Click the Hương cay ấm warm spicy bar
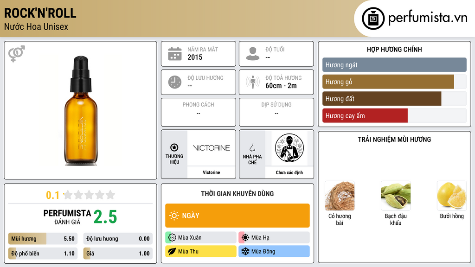 click(x=394, y=115)
